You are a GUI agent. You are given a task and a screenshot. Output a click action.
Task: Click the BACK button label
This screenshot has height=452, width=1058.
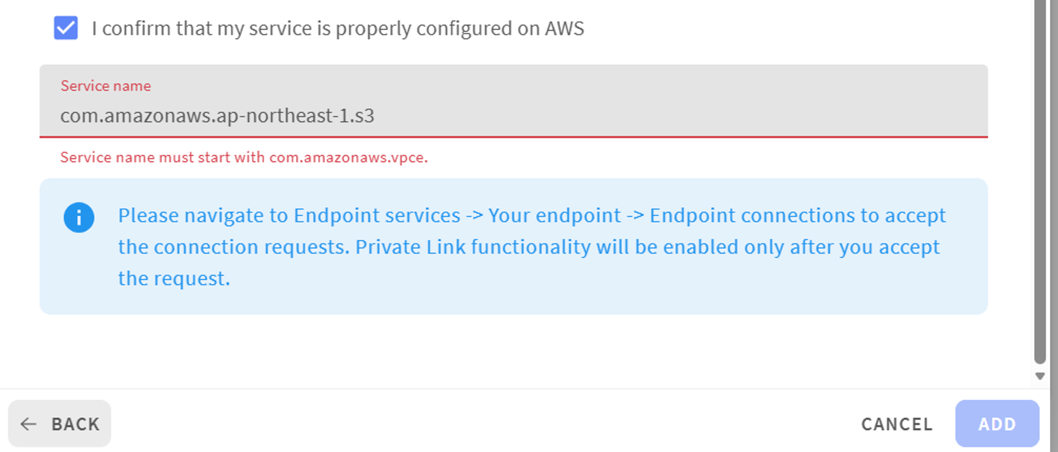click(76, 424)
